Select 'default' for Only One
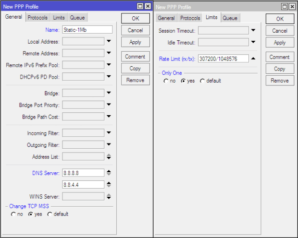Viewport: 298px width, 238px height. pyautogui.click(x=202, y=81)
